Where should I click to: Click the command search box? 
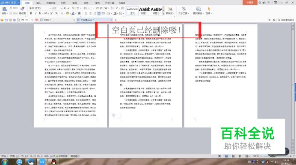pyautogui.click(x=286, y=20)
